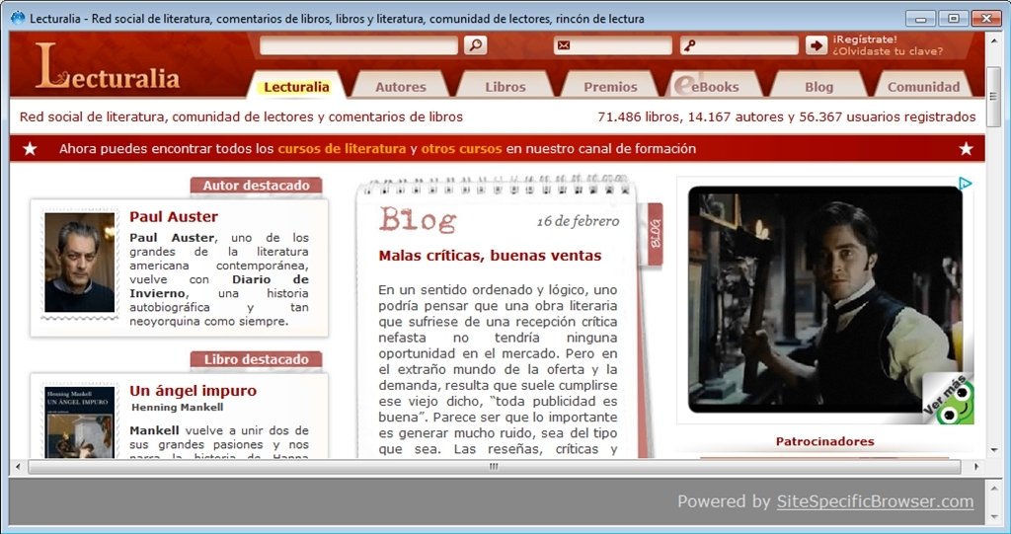Image resolution: width=1011 pixels, height=534 pixels.
Task: Click the horizontal scrollbar right arrow
Action: click(x=976, y=466)
